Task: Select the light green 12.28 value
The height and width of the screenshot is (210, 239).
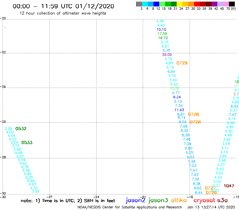Action: [x=174, y=89]
